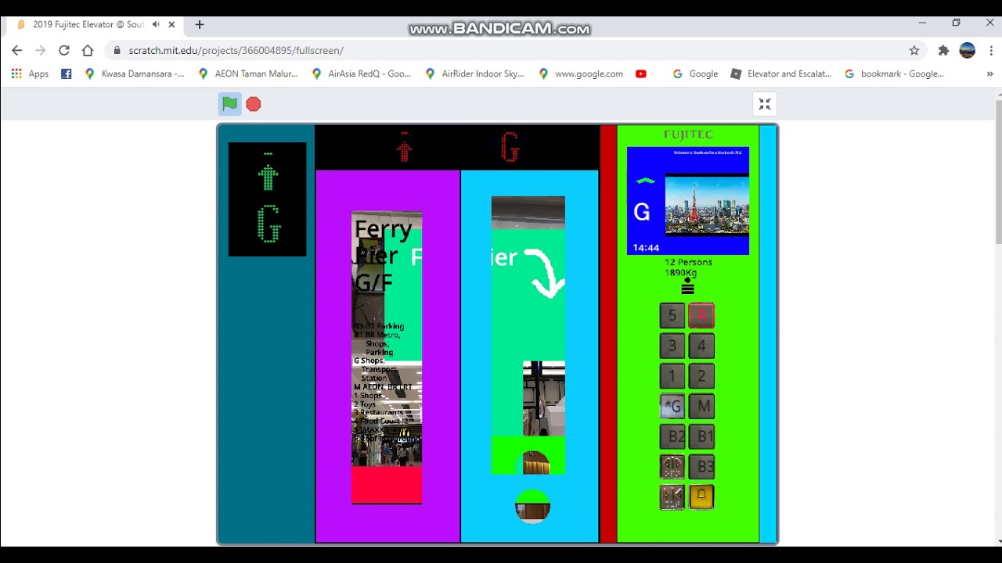This screenshot has width=1002, height=563.
Task: Open the browser home page
Action: (88, 50)
